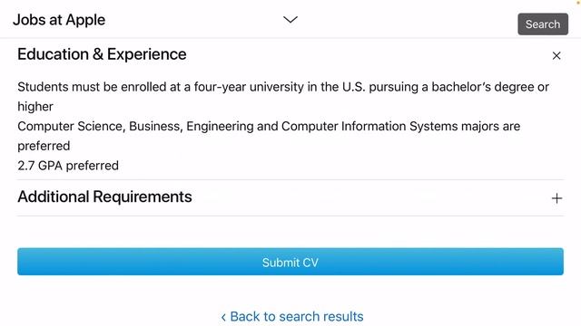Click the Submit CV button
Viewport: 581px width, 326px height.
290,262
